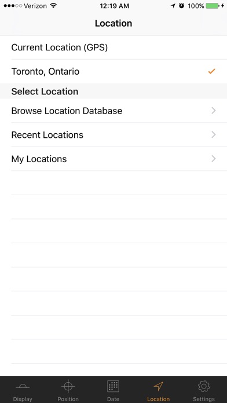Expand Browse Location Database chevron
227x403 pixels.
(x=213, y=111)
